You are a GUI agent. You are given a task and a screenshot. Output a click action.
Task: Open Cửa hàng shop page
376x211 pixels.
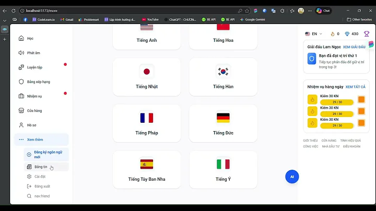pos(41,111)
